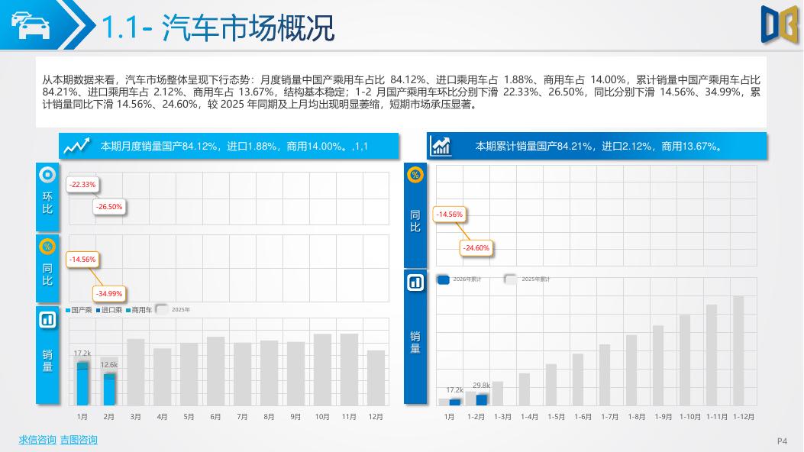Click the ring icon above the 环比 label
804x452 pixels.
pyautogui.click(x=47, y=175)
